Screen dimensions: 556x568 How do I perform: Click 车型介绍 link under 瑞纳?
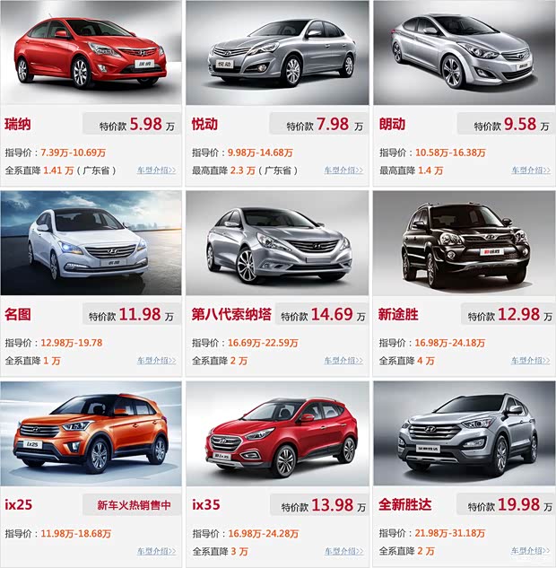(x=156, y=170)
